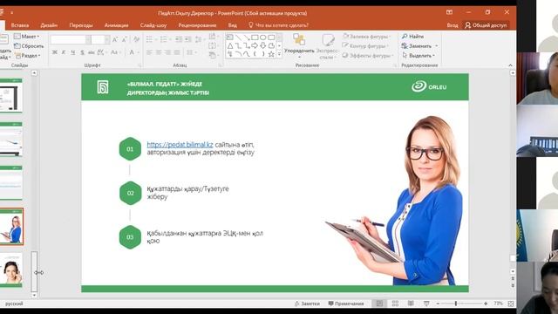This screenshot has height=314, width=558.
Task: Align text right in the Абзац group
Action: tap(167, 52)
